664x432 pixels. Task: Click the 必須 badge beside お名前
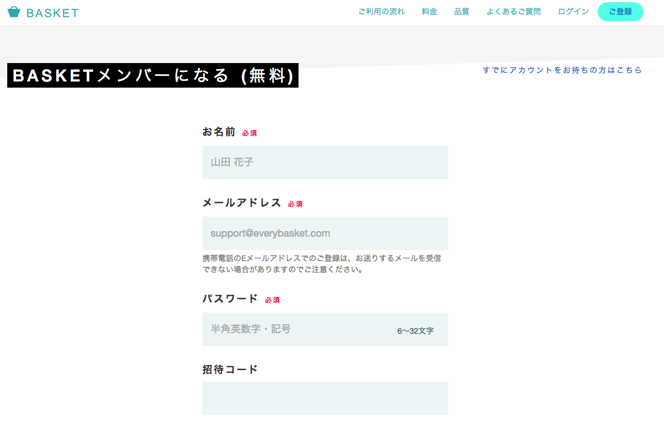249,133
